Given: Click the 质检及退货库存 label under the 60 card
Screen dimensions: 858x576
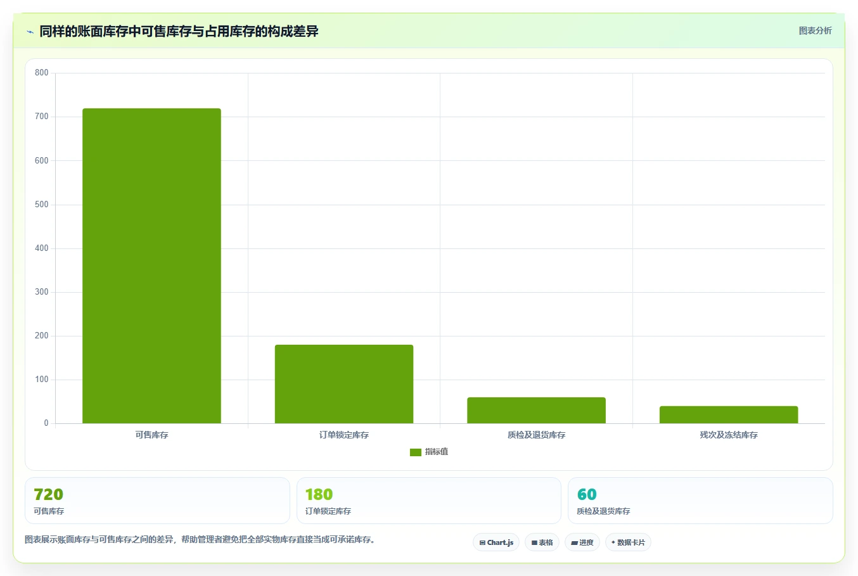Looking at the screenshot, I should point(603,511).
